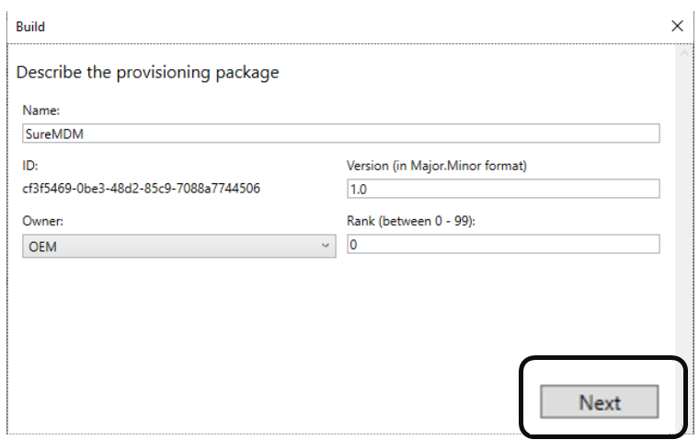Click the package ID text cf3f5469-0be3-48d2-85c9-7088a7744506

click(141, 189)
